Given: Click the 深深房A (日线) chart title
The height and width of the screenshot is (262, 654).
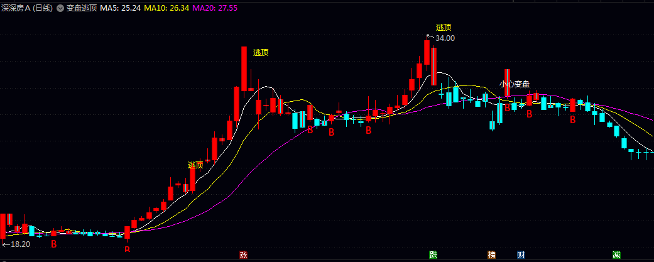Looking at the screenshot, I should tap(27, 8).
